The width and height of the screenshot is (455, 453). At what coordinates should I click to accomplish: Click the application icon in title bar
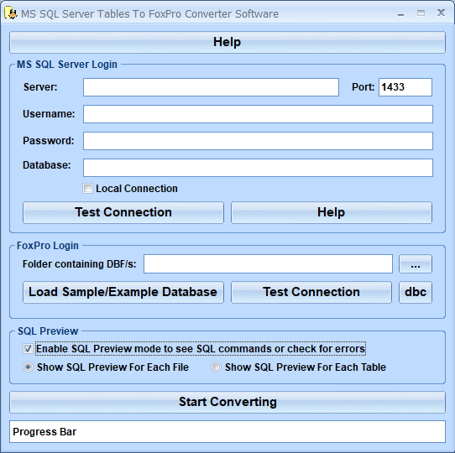(x=11, y=13)
